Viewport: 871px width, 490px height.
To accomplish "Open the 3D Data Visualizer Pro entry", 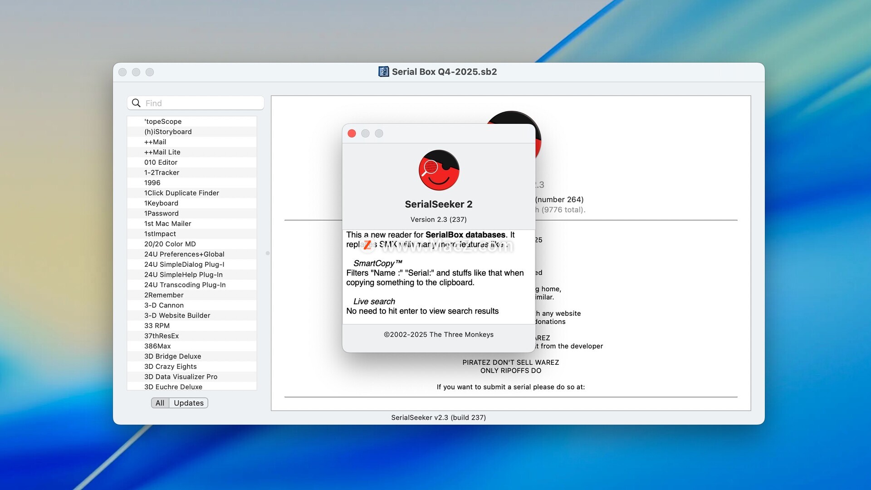I will [181, 377].
